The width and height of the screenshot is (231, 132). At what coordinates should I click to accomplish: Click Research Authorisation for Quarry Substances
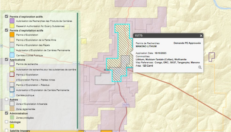pyautogui.click(x=40, y=26)
